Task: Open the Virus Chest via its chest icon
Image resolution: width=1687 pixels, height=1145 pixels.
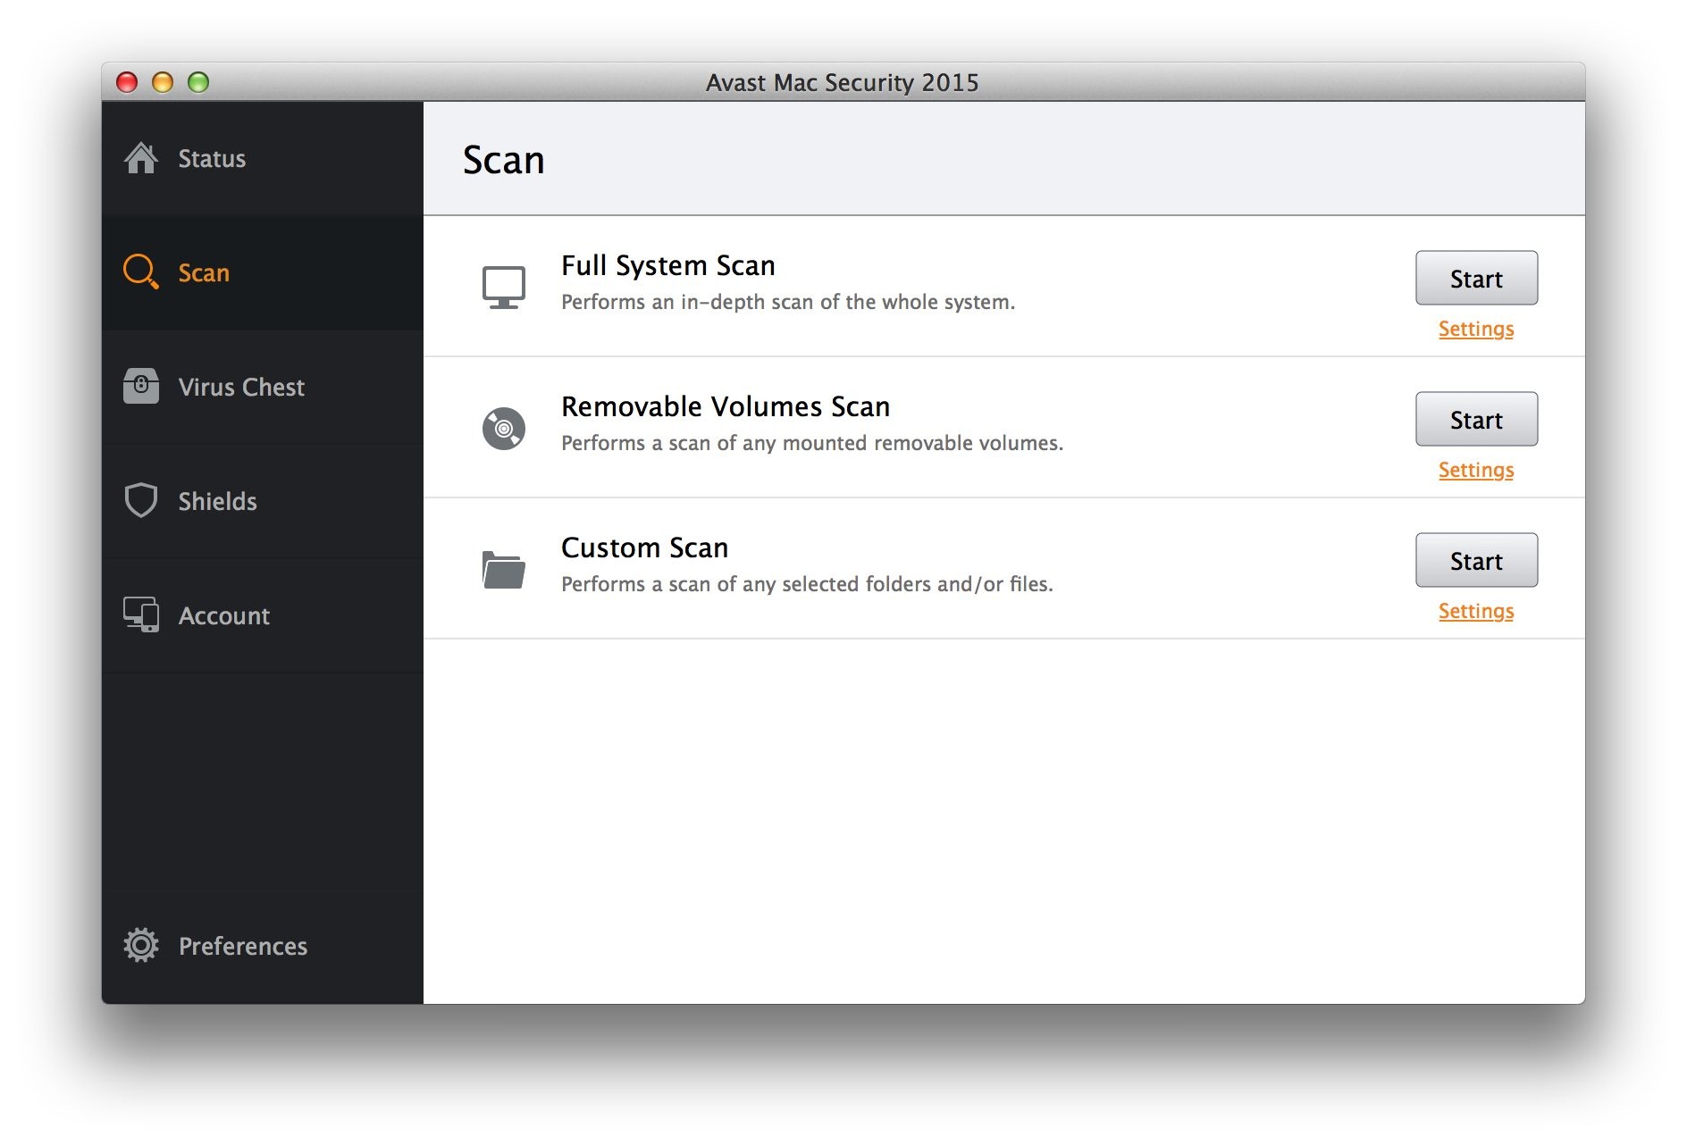Action: click(141, 387)
